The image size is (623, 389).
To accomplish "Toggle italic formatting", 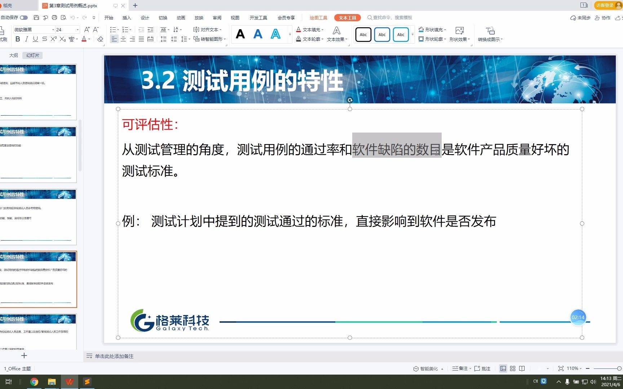I will tap(26, 39).
